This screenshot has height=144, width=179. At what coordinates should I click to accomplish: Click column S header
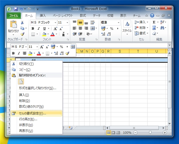pos(120,51)
